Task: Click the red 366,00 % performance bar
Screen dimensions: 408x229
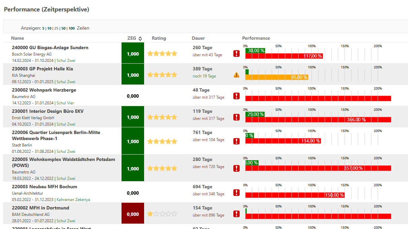Action: pos(318,120)
